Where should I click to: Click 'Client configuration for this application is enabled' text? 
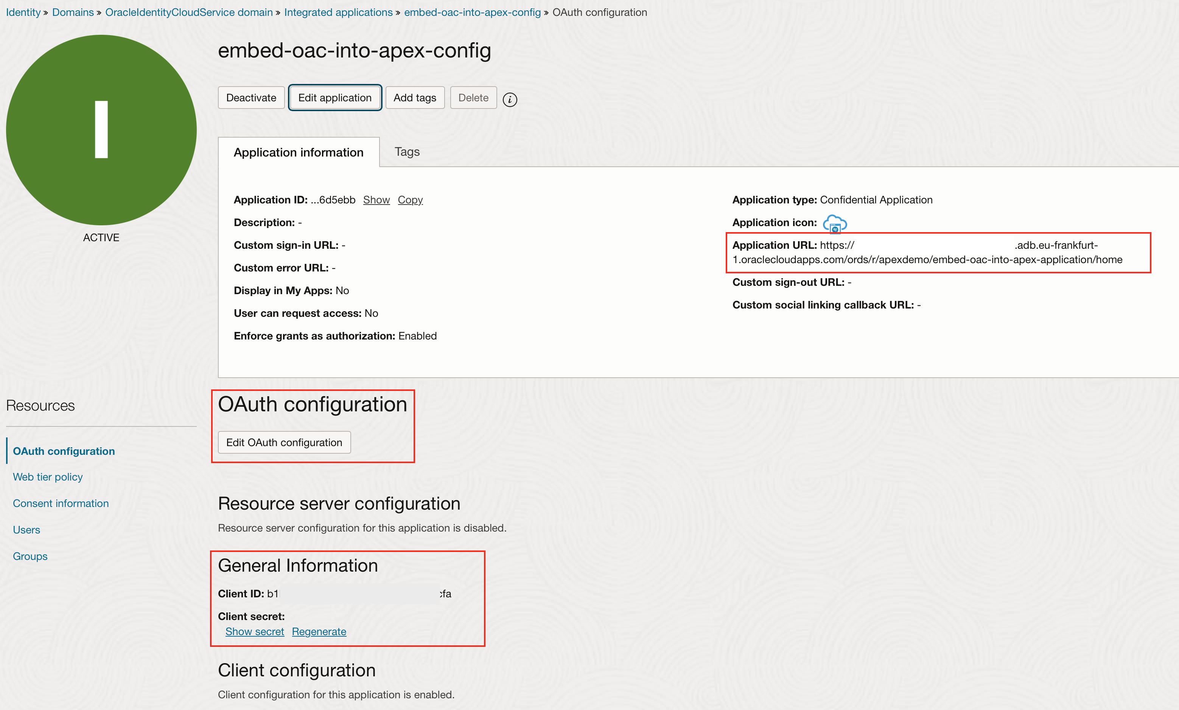coord(336,695)
